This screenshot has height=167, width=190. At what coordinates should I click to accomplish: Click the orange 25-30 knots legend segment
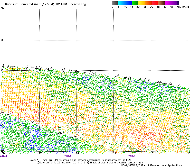click(148, 3)
